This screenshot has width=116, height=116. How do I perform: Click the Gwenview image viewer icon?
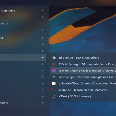54,70
